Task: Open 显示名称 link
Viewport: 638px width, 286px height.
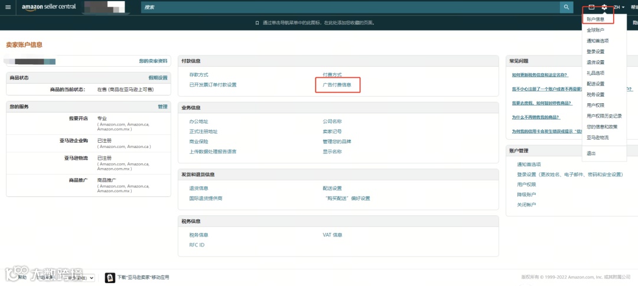Action: point(332,152)
